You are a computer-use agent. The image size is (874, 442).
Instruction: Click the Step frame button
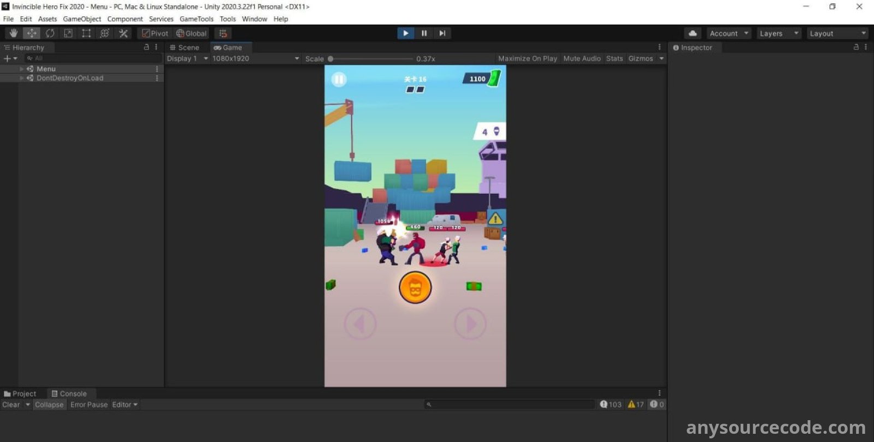(442, 33)
